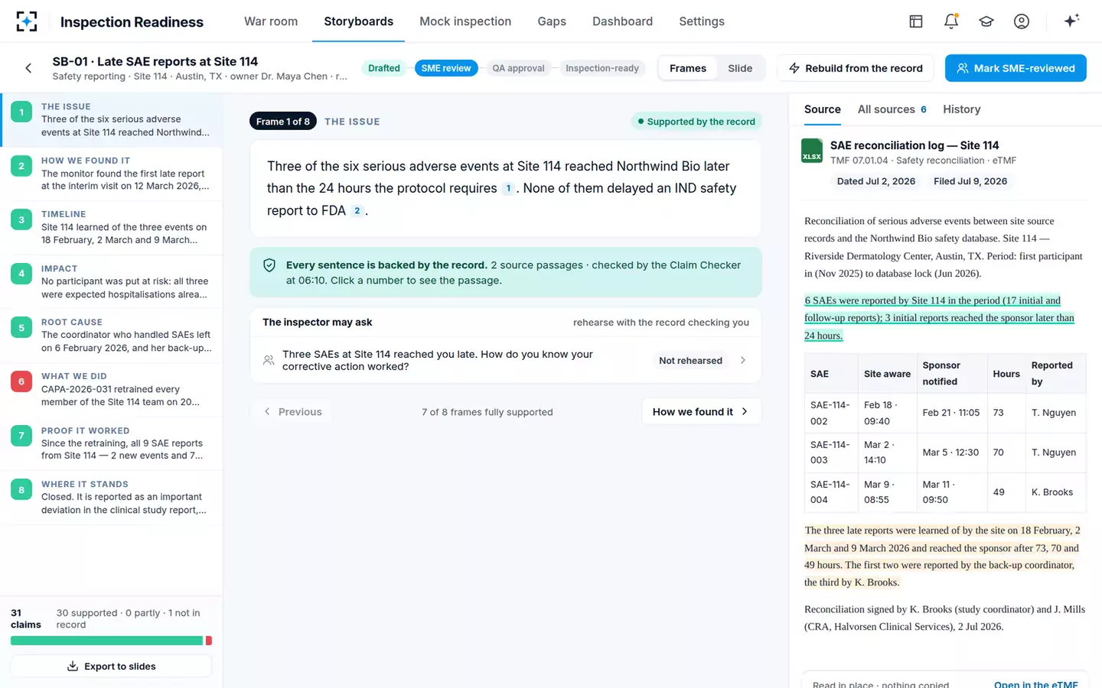Go to next frame How we found it

coord(701,411)
